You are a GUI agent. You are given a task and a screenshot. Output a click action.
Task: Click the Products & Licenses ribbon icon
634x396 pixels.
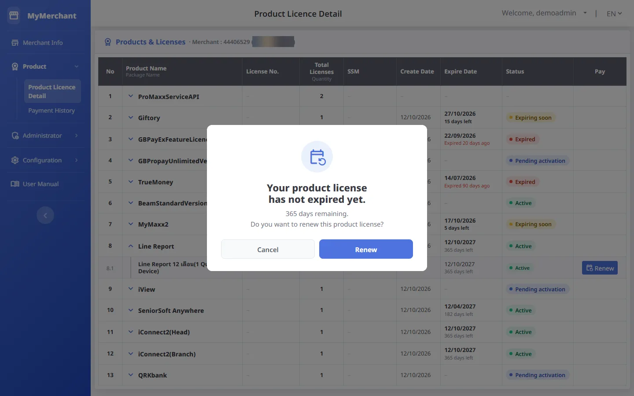(x=108, y=42)
